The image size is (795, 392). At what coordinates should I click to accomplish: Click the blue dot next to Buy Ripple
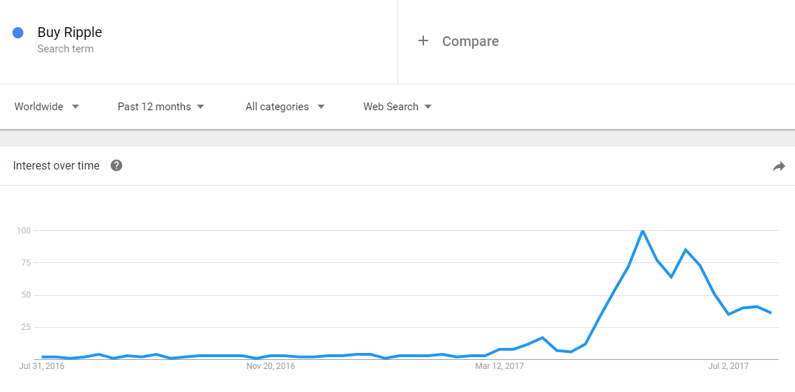pos(17,33)
